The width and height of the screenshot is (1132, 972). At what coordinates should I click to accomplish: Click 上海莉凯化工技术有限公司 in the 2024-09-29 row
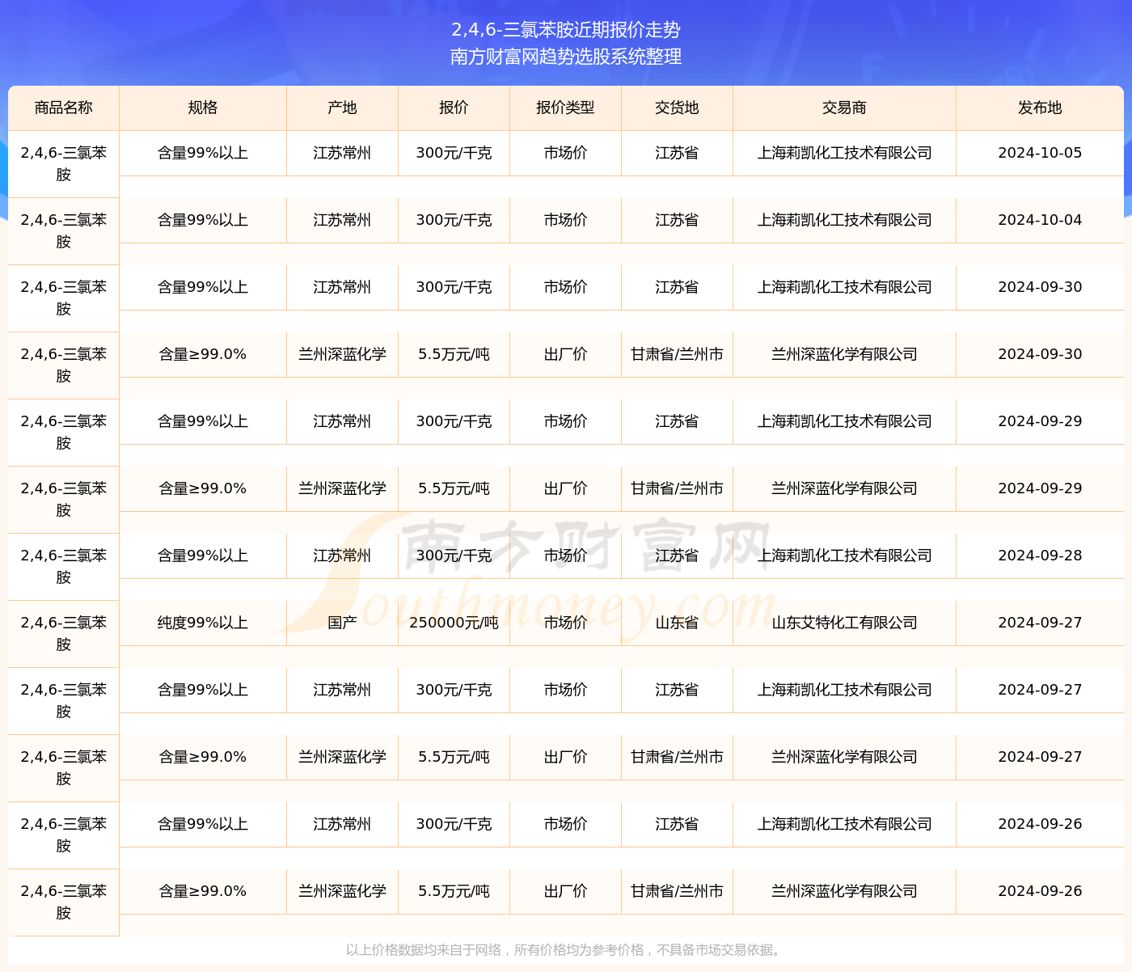[x=845, y=421]
